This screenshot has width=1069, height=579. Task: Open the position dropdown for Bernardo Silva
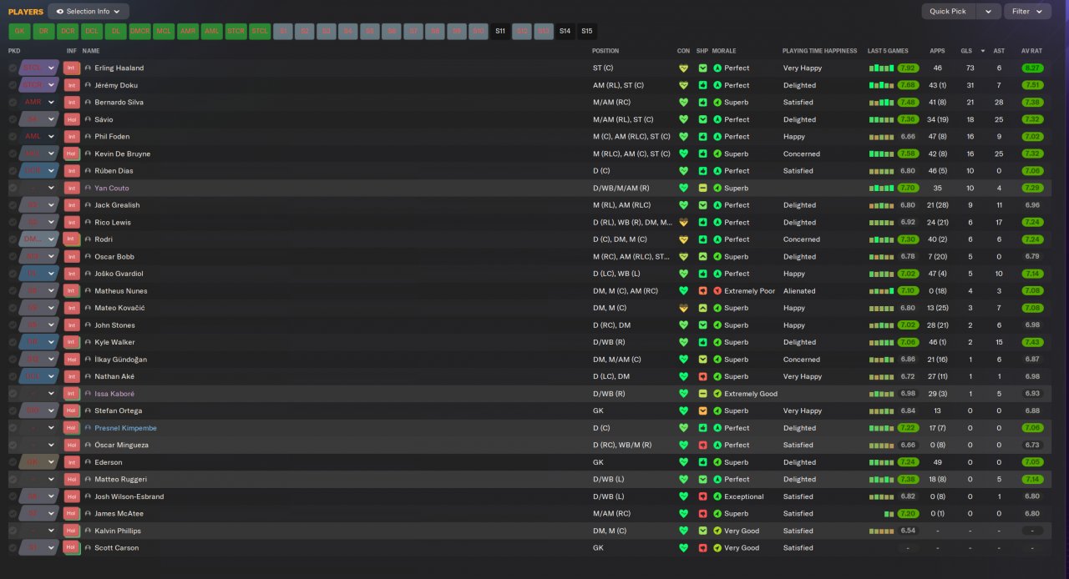pos(52,103)
